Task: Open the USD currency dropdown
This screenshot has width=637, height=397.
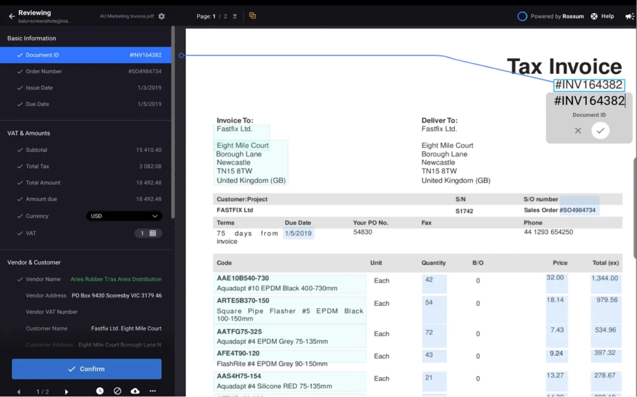Action: (124, 216)
